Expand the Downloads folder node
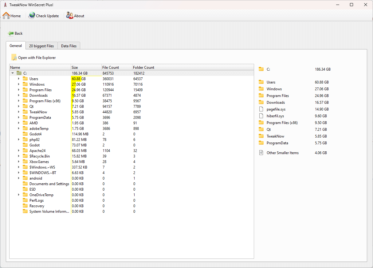 coord(19,95)
